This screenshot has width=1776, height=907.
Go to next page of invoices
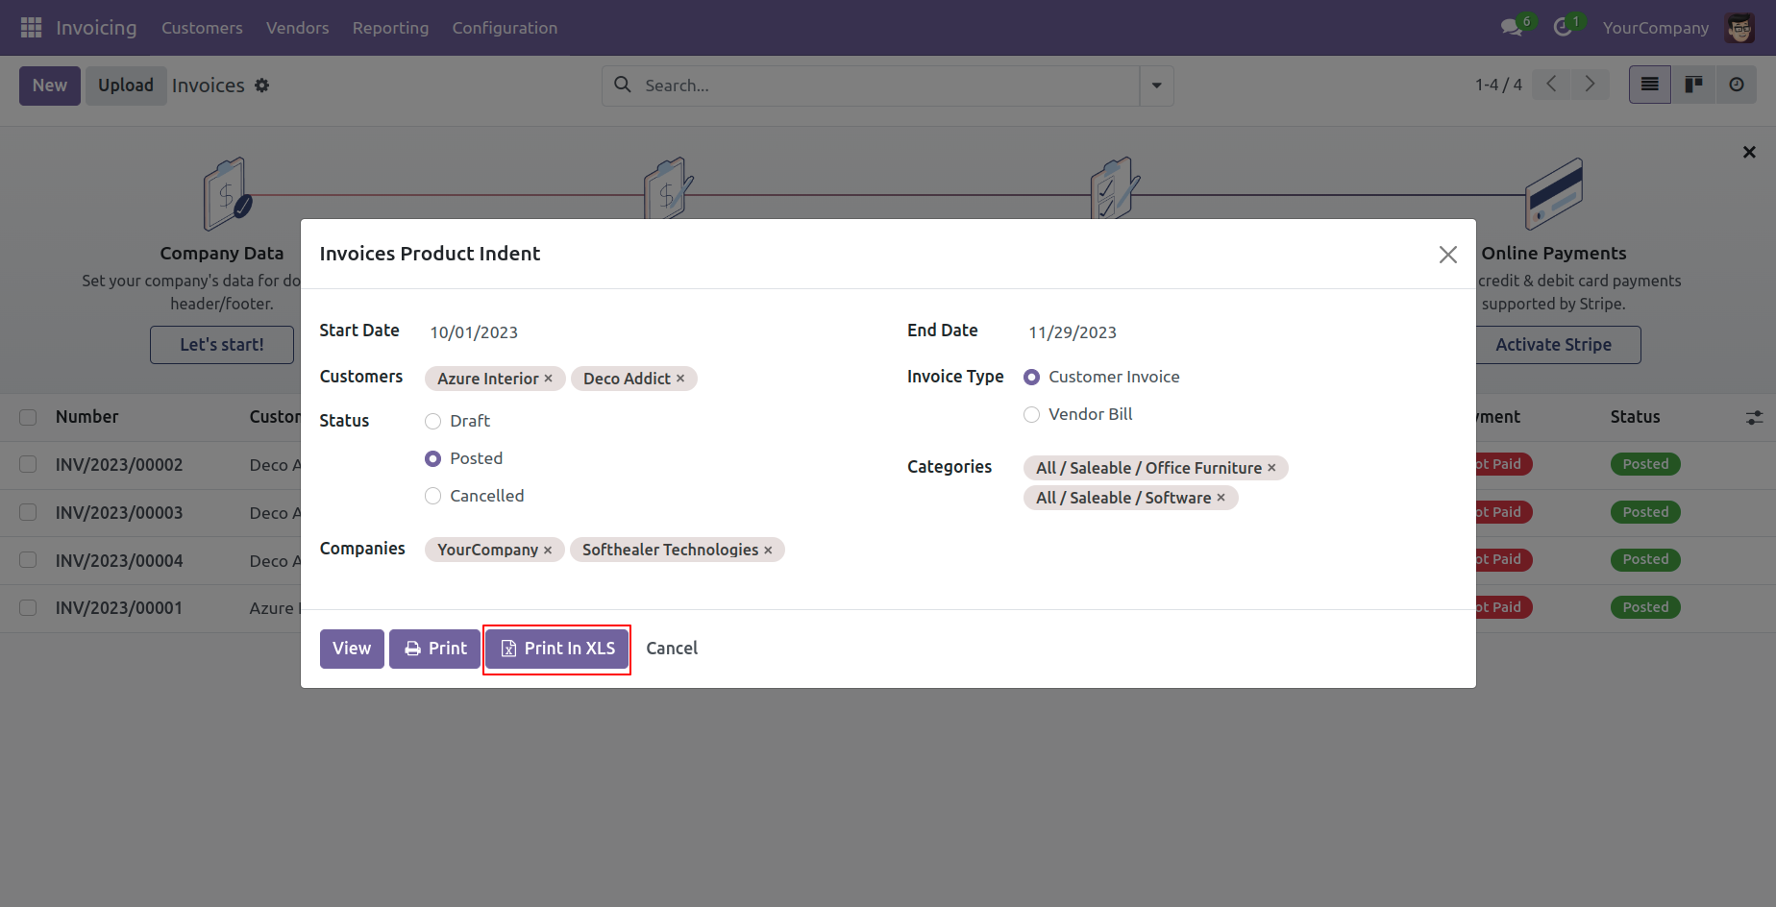(1590, 85)
